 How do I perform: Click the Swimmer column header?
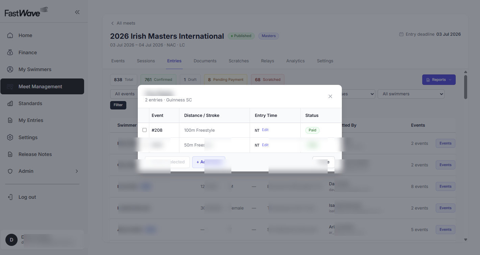[127, 125]
